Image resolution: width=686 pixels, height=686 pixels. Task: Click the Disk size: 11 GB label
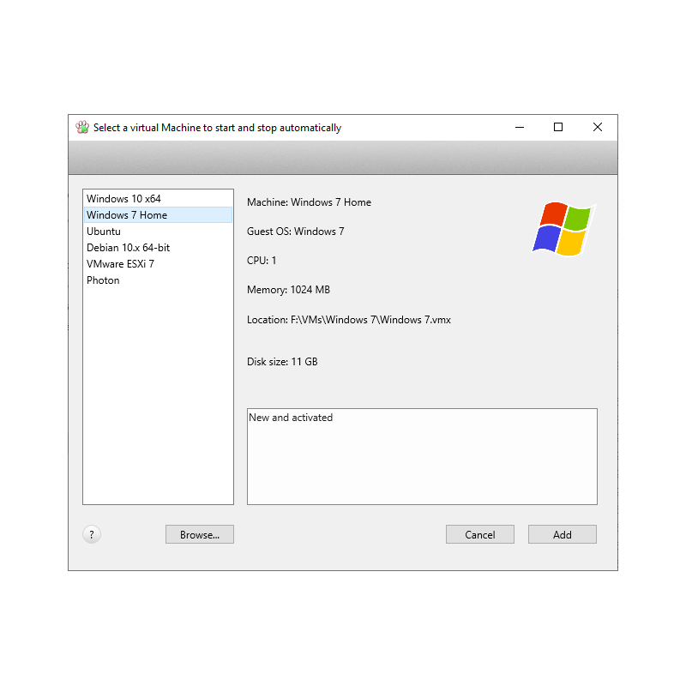point(282,362)
